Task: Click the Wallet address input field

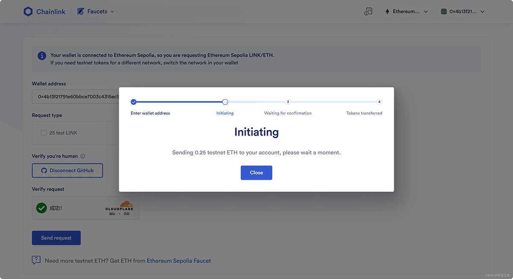Action: [x=77, y=97]
